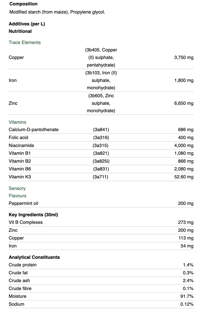Click the 3b103 Iron sulphate description
The width and height of the screenshot is (203, 316).
[101, 80]
